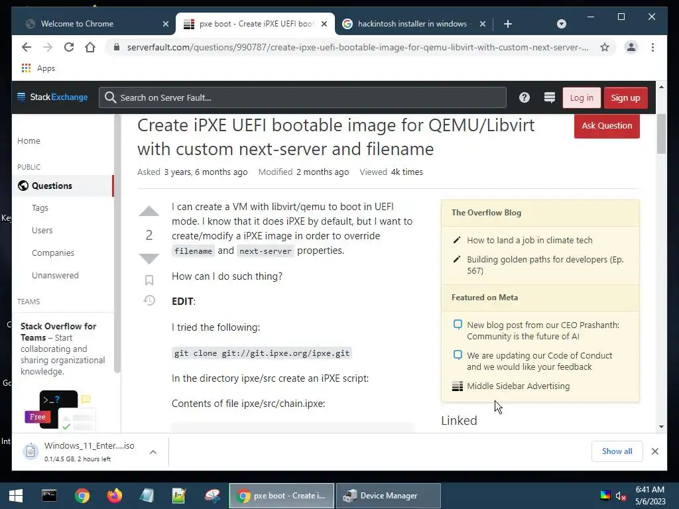This screenshot has width=679, height=509.
Task: Click the site lock icon in address bar
Action: point(116,47)
